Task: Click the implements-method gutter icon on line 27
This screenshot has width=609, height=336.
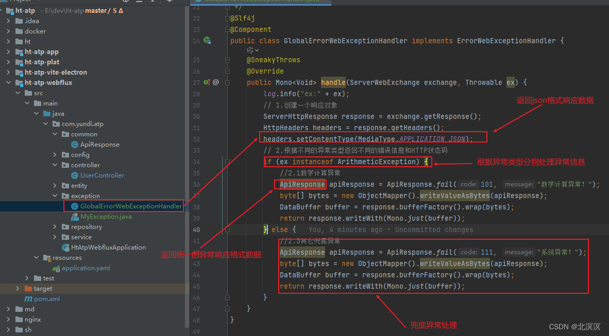Action: pos(207,82)
